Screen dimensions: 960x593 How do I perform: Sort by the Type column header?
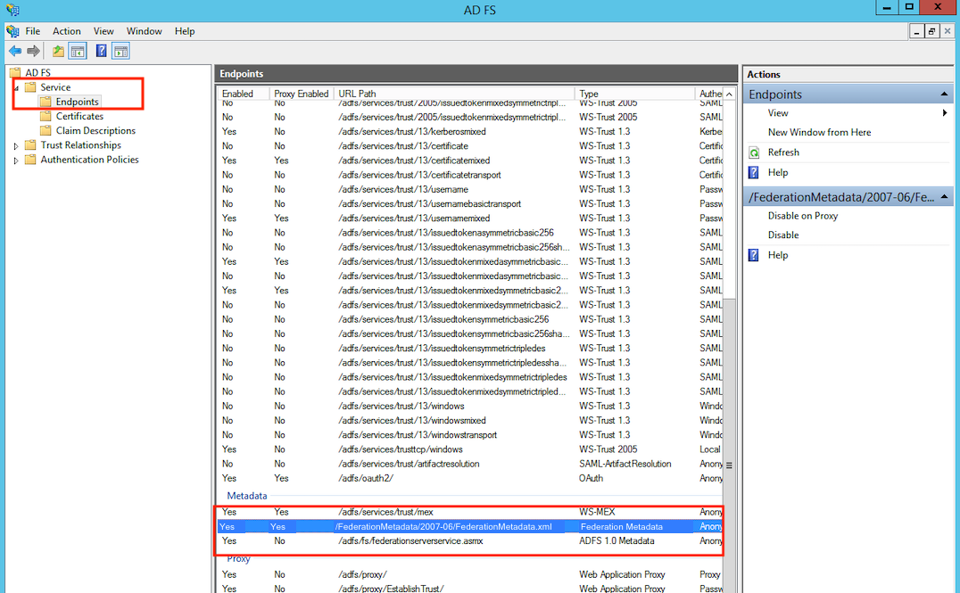coord(634,94)
